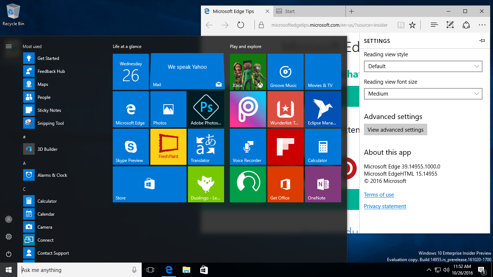The image size is (493, 277).
Task: Open File Explorer on taskbar
Action: point(186,270)
